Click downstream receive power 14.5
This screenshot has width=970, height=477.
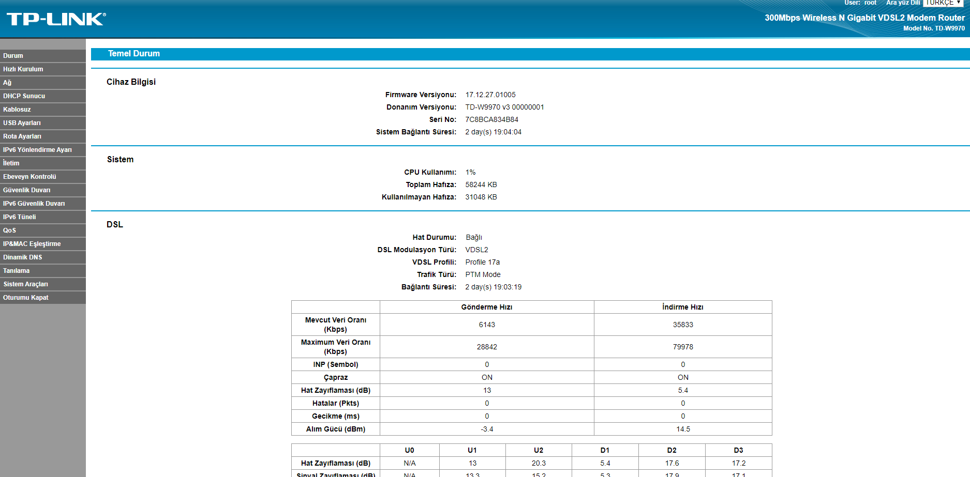point(683,429)
